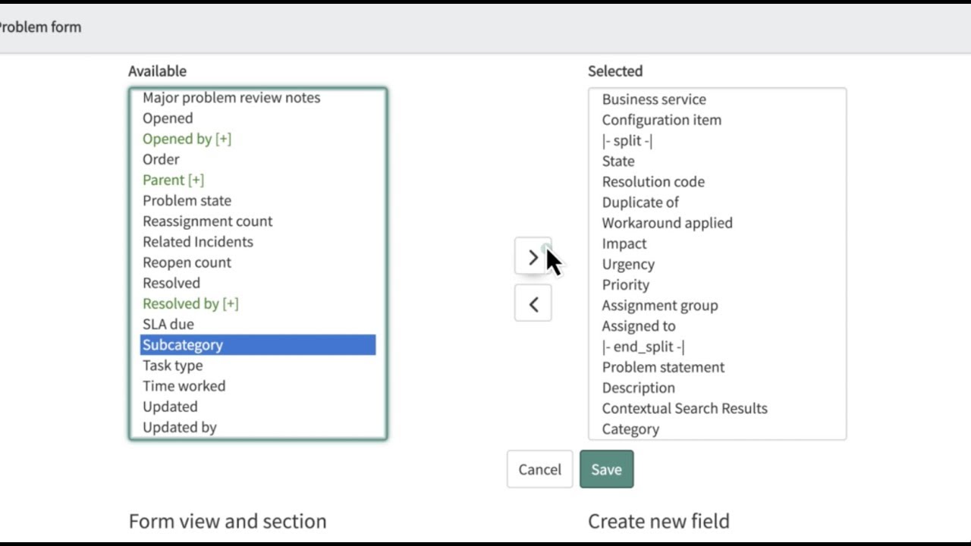
Task: Select Workaround applied in the Selected list
Action: tap(667, 223)
